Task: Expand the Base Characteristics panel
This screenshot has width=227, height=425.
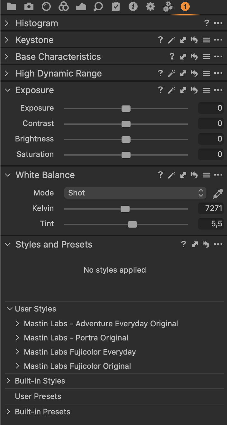Action: point(6,57)
